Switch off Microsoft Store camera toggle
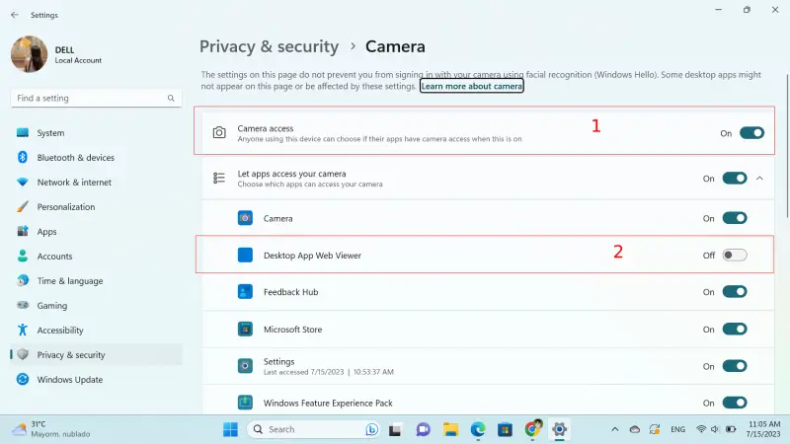Viewport: 790px width, 444px height. pos(735,330)
